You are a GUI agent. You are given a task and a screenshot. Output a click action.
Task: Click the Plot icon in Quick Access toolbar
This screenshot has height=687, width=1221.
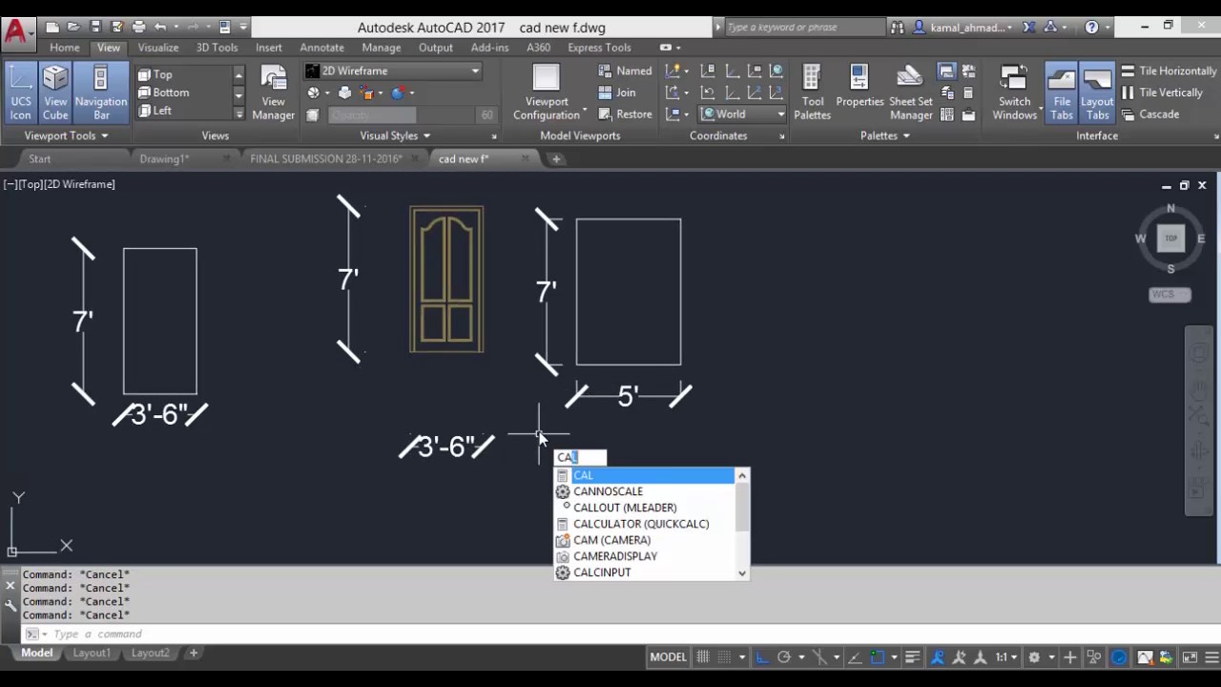[x=139, y=27]
